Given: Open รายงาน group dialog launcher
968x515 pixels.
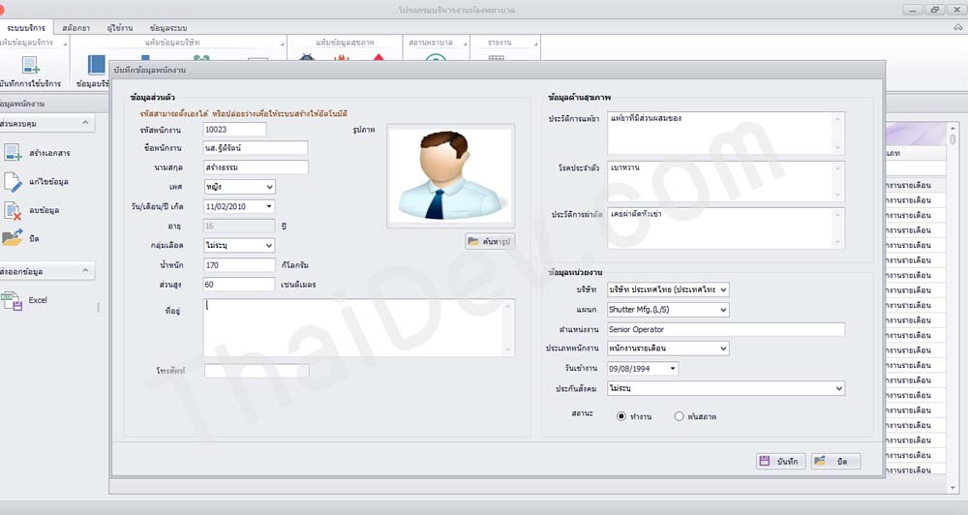Looking at the screenshot, I should [536, 44].
